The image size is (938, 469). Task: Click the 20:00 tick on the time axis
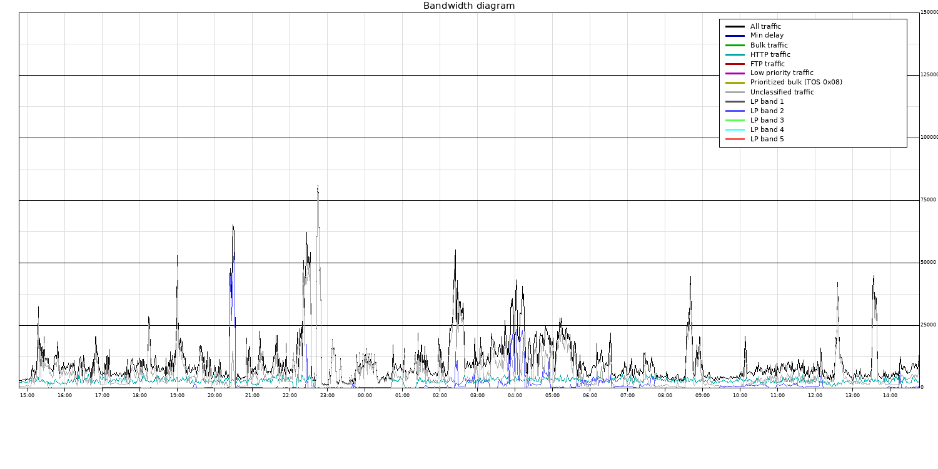pyautogui.click(x=214, y=395)
